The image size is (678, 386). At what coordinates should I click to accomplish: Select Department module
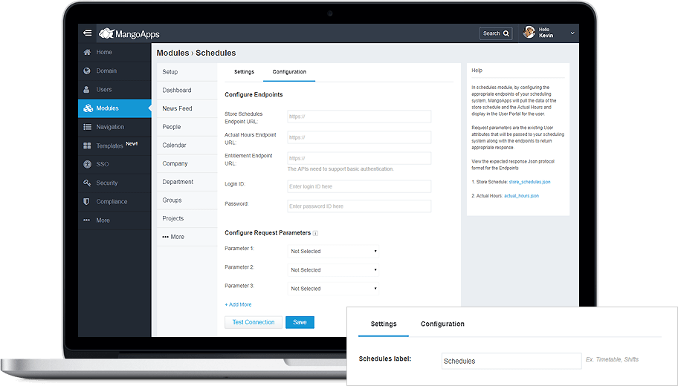coord(187,182)
